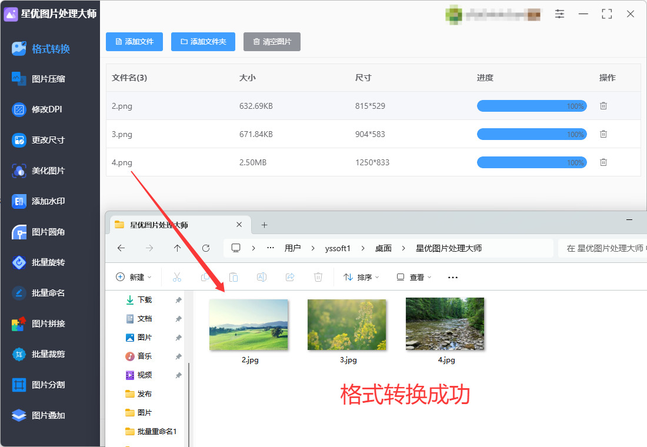The width and height of the screenshot is (647, 447).
Task: Click the chevron after yssoft1 in address bar
Action: [x=363, y=248]
